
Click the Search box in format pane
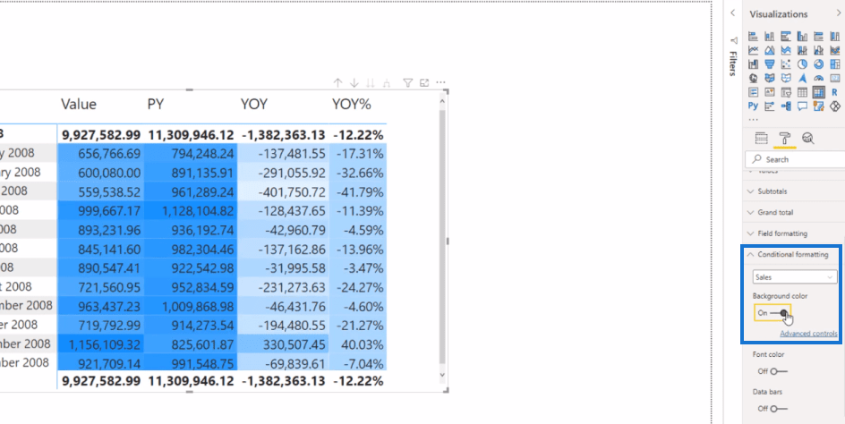pyautogui.click(x=795, y=159)
